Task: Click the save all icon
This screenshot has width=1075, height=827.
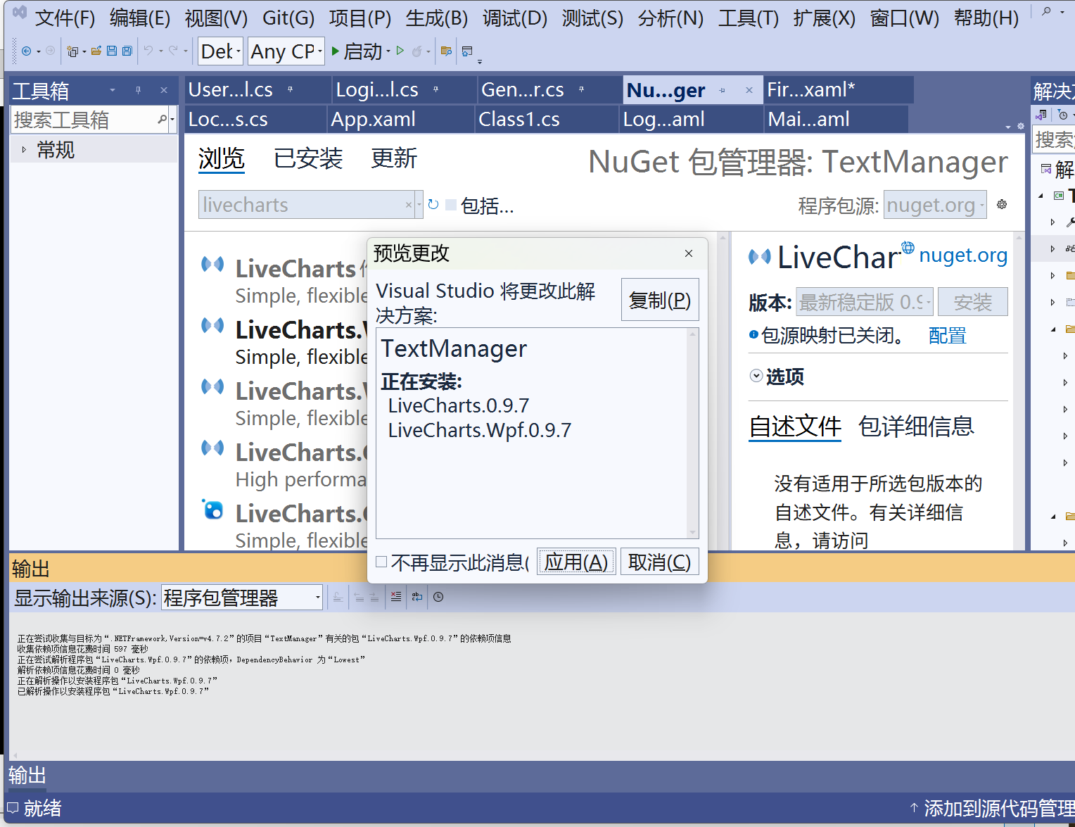Action: pos(127,51)
